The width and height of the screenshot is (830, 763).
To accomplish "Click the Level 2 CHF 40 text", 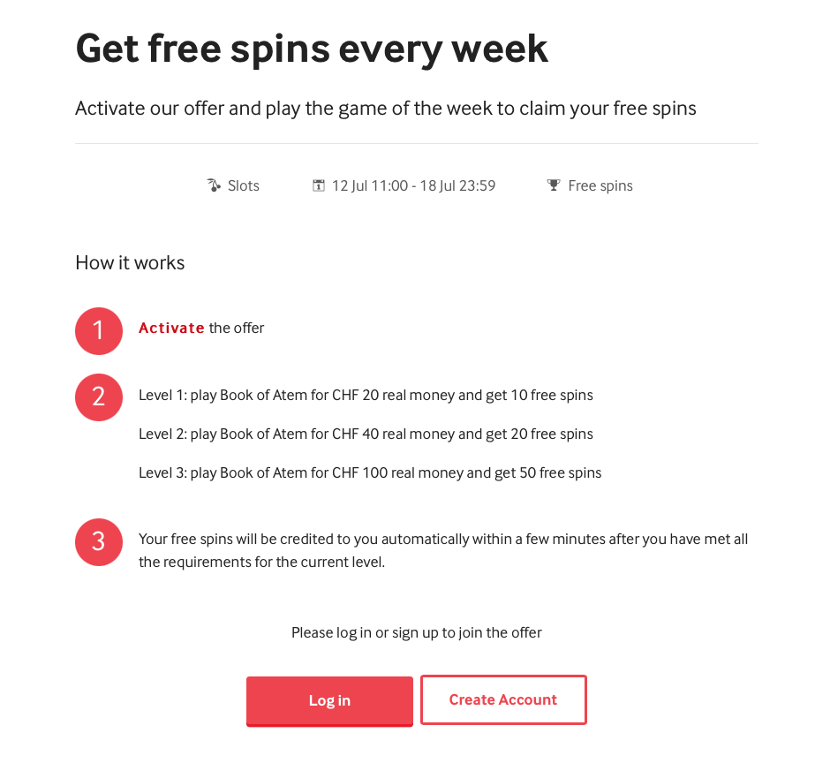I will point(366,434).
